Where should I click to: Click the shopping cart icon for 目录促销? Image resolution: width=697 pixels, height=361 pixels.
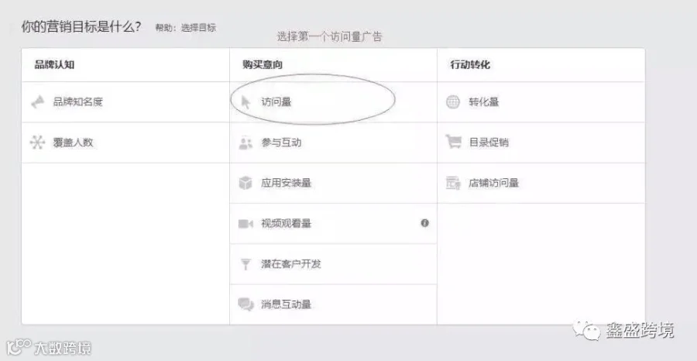tap(453, 142)
